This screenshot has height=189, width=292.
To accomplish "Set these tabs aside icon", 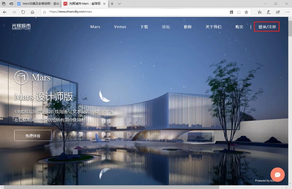I will point(11,4).
